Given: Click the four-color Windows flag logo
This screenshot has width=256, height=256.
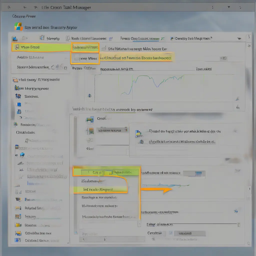Looking at the screenshot, I should (18, 26).
